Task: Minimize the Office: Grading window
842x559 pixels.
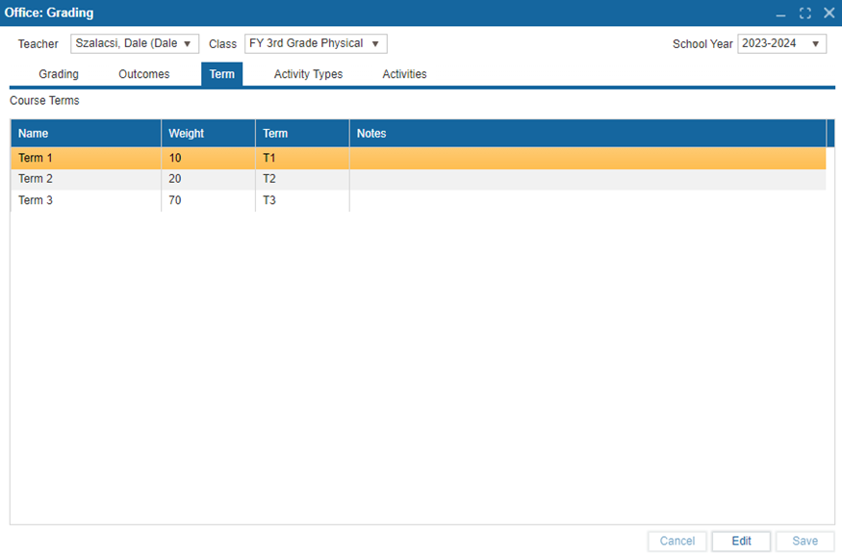Action: 780,13
